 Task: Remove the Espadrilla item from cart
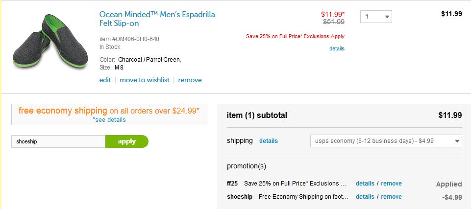[190, 80]
